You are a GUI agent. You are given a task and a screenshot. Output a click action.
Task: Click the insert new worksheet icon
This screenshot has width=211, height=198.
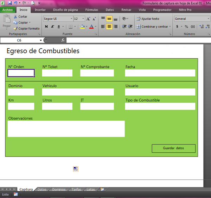[102, 189]
